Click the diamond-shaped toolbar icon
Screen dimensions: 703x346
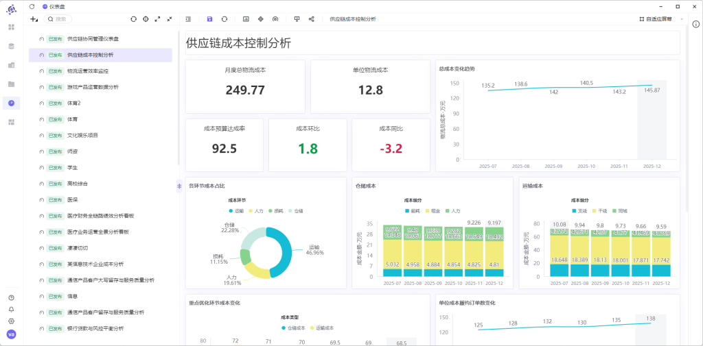tap(260, 19)
